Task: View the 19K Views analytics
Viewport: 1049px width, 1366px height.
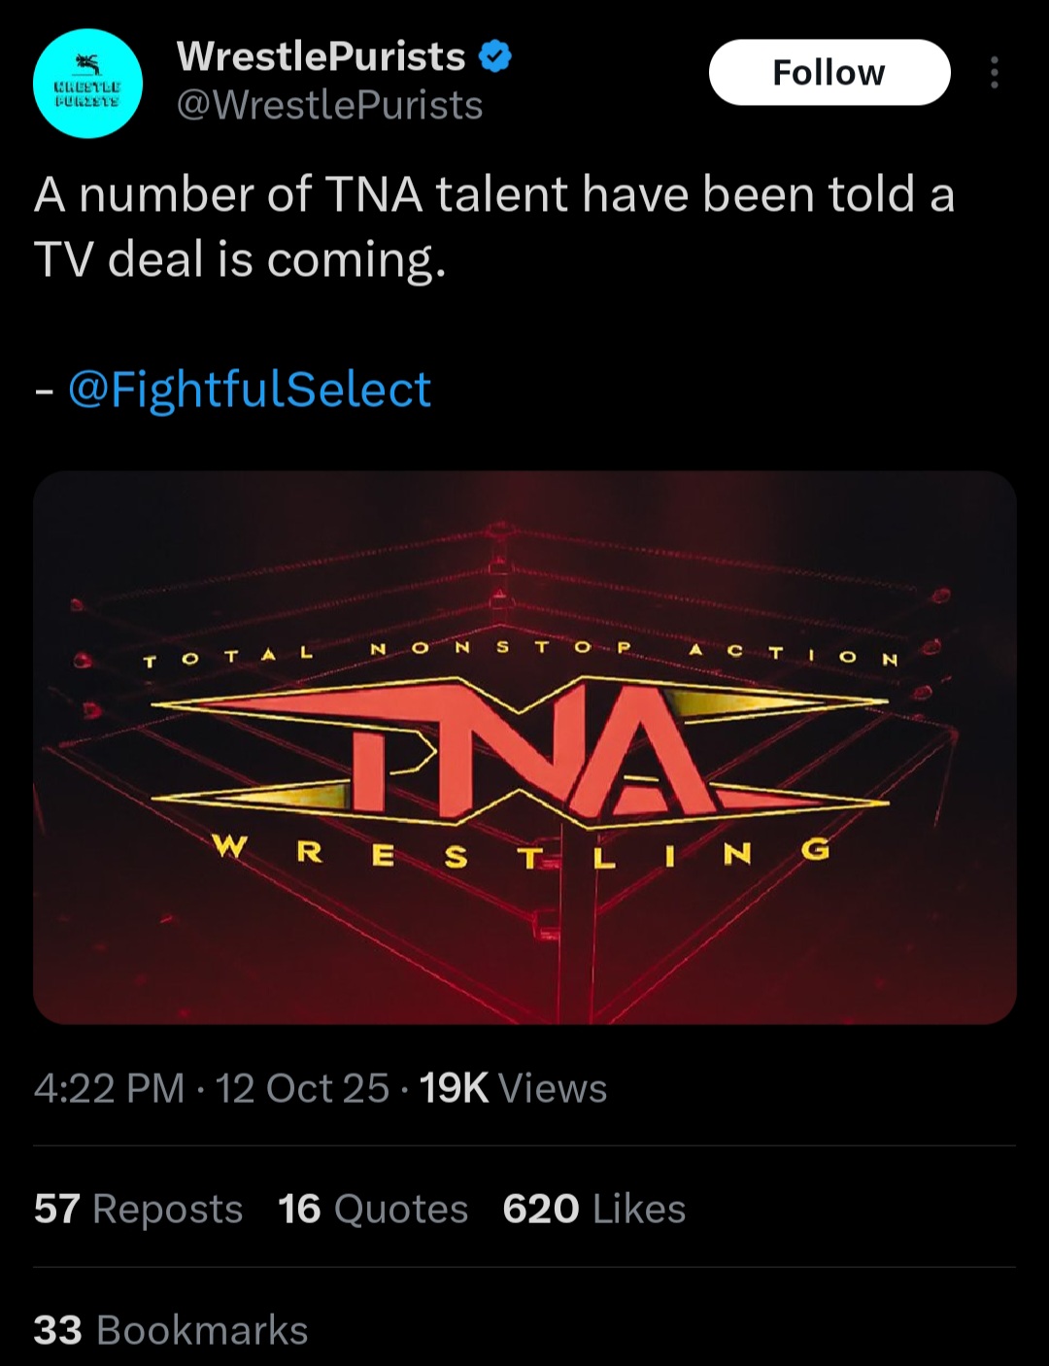Action: click(513, 1089)
